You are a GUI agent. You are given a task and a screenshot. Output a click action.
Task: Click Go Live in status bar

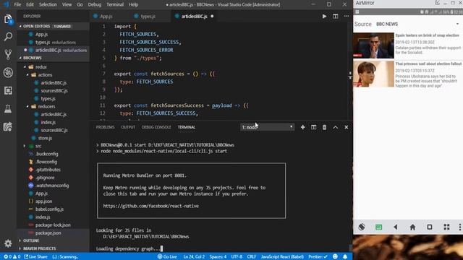point(167,257)
